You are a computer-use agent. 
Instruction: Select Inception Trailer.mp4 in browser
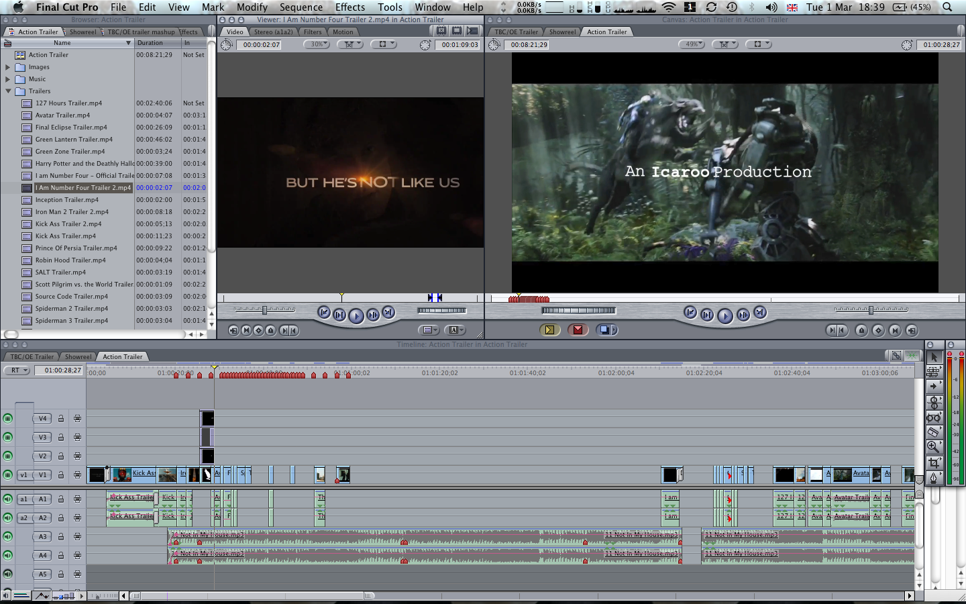pyautogui.click(x=66, y=200)
